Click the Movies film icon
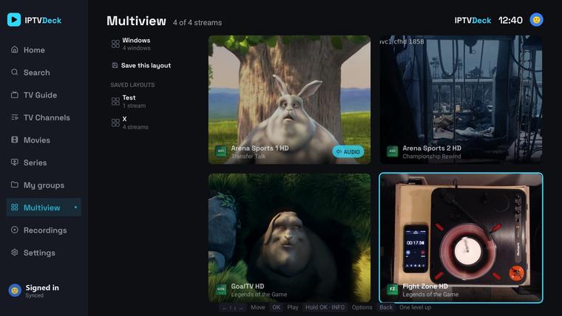 (x=15, y=140)
